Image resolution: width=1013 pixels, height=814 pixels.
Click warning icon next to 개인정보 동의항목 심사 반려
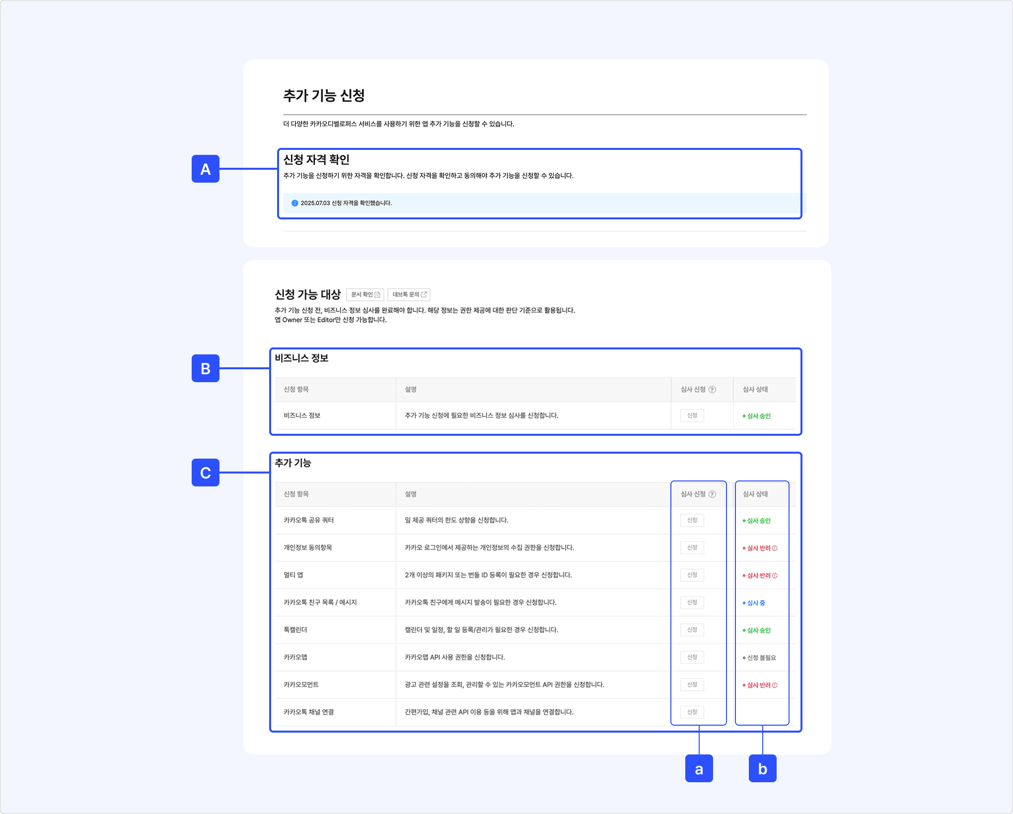(775, 548)
